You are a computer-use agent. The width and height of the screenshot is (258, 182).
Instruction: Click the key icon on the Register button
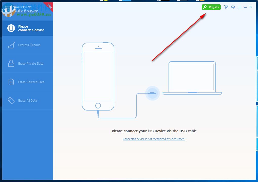pyautogui.click(x=205, y=7)
